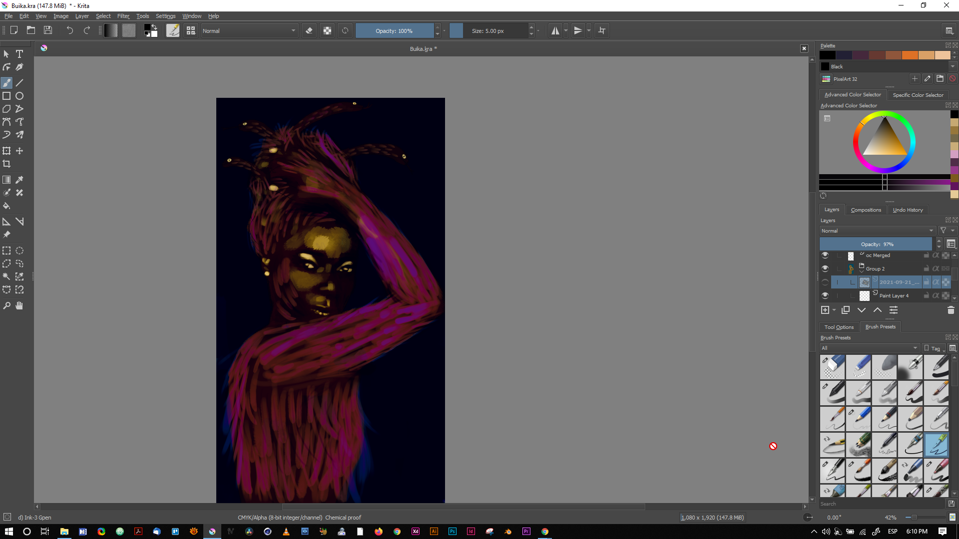The height and width of the screenshot is (539, 959).
Task: Expand the add layer type dropdown arrow
Action: 834,310
